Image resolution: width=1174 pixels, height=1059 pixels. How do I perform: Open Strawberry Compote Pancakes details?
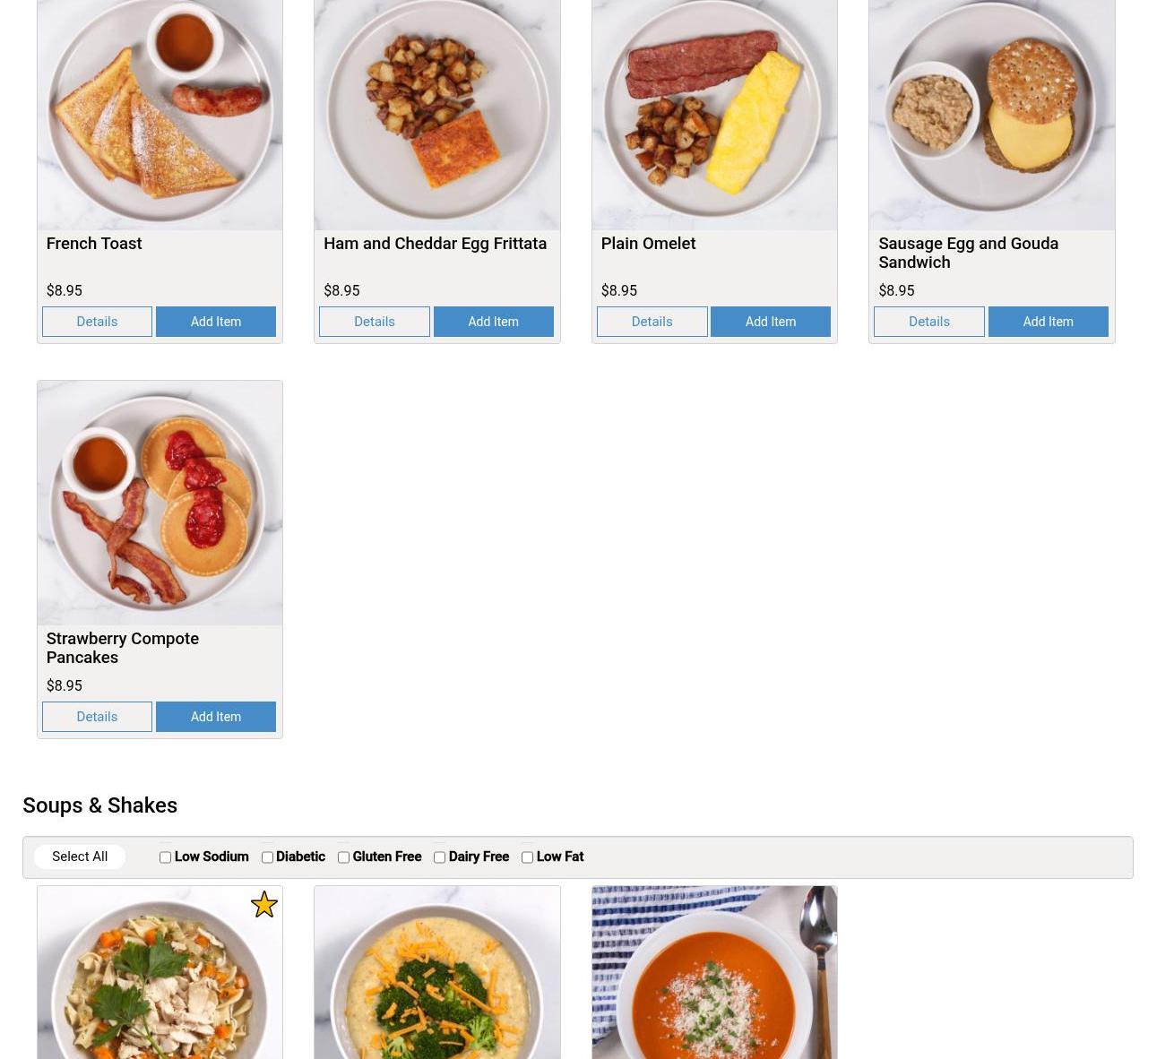coord(97,717)
